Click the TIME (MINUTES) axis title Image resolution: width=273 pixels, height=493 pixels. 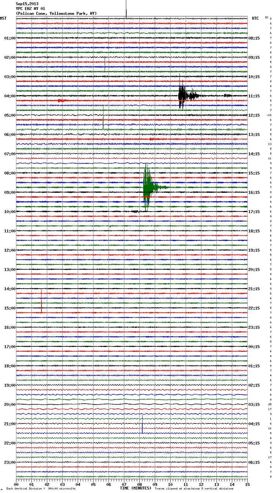pyautogui.click(x=136, y=488)
